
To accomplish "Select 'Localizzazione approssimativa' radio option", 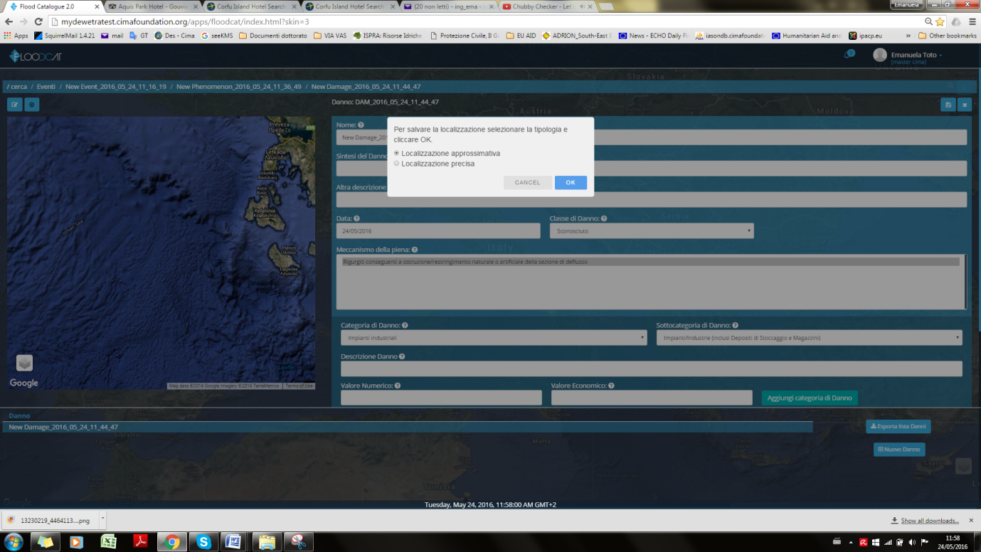I will pos(397,153).
